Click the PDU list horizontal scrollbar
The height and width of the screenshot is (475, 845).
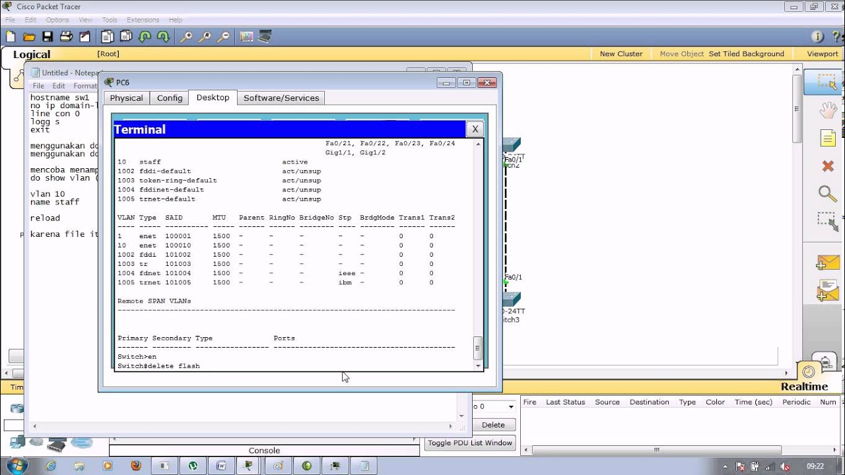(657, 451)
